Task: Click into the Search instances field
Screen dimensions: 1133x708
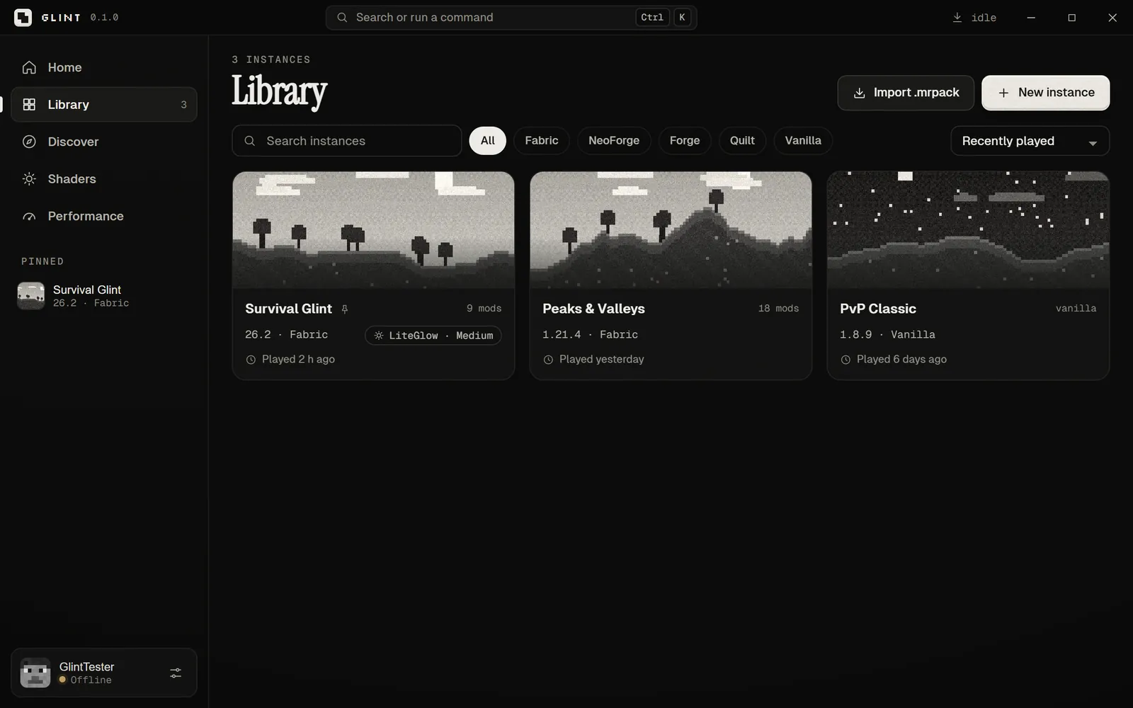Action: [x=347, y=141]
